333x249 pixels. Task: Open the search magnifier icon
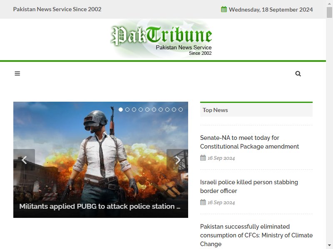point(298,74)
